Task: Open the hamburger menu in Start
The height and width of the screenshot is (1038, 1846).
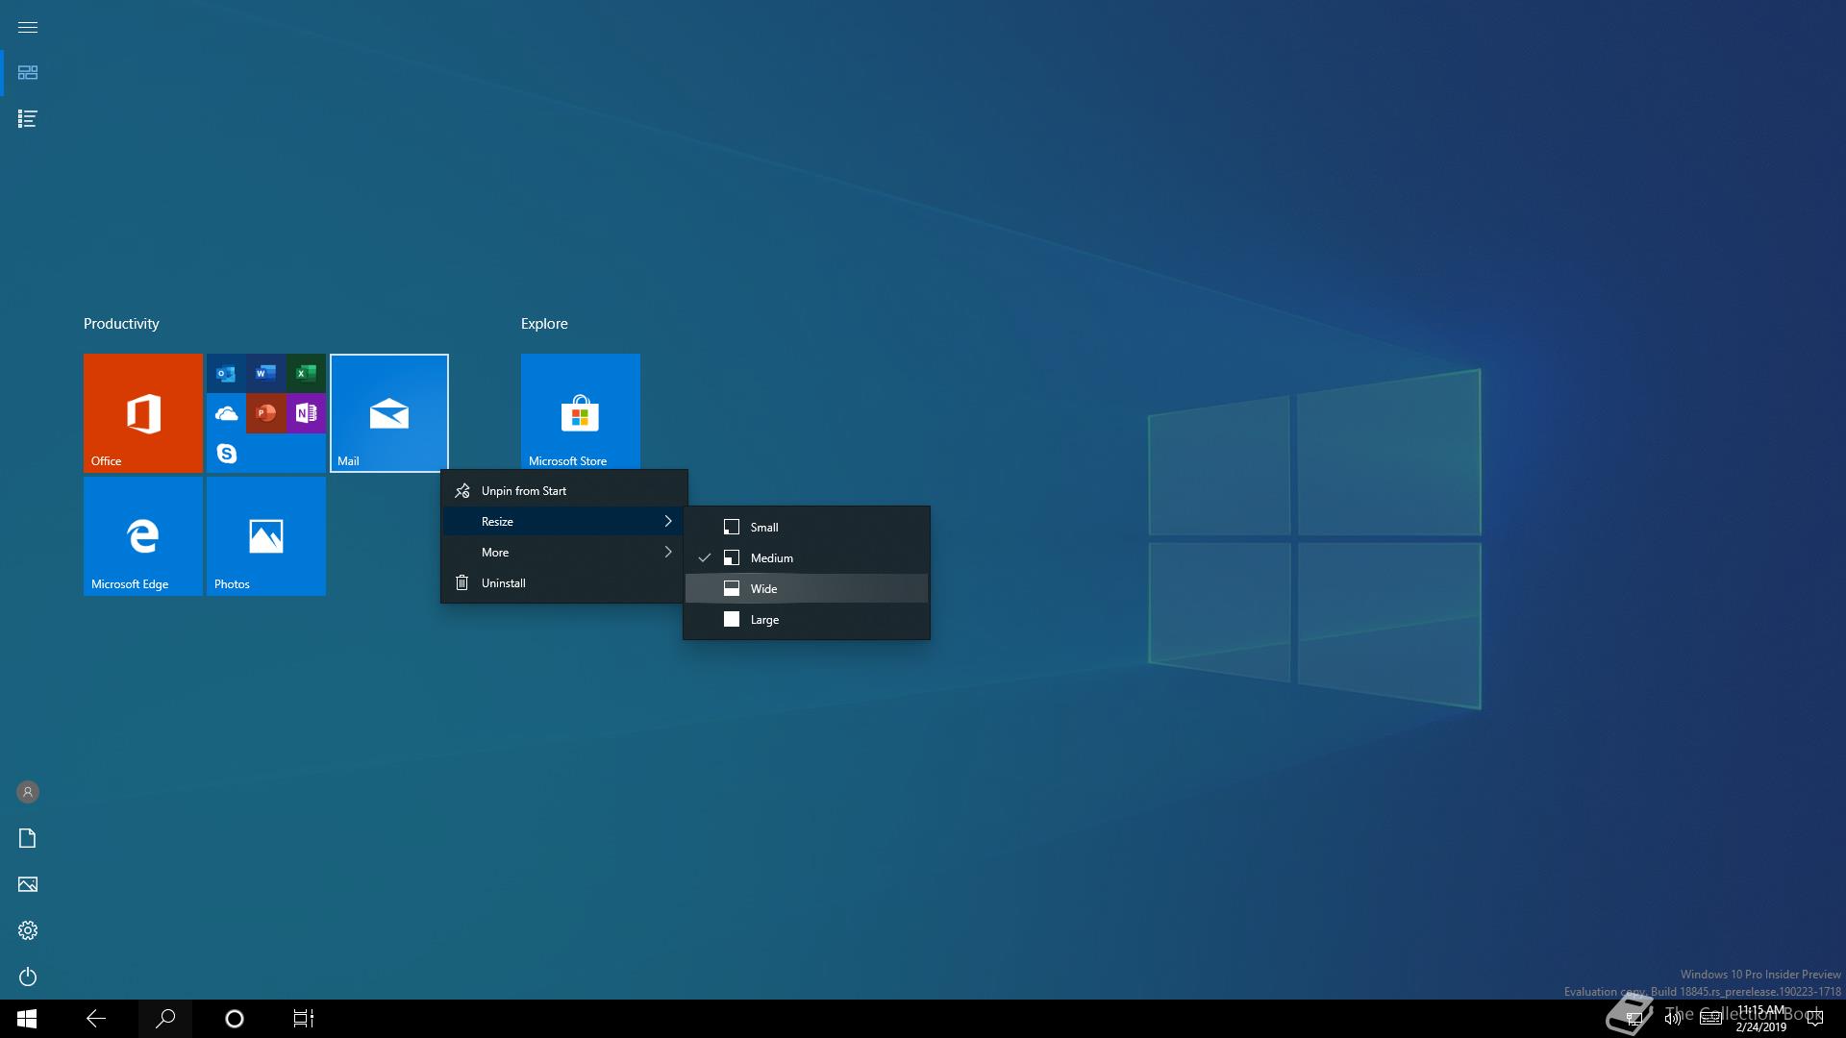Action: coord(28,27)
